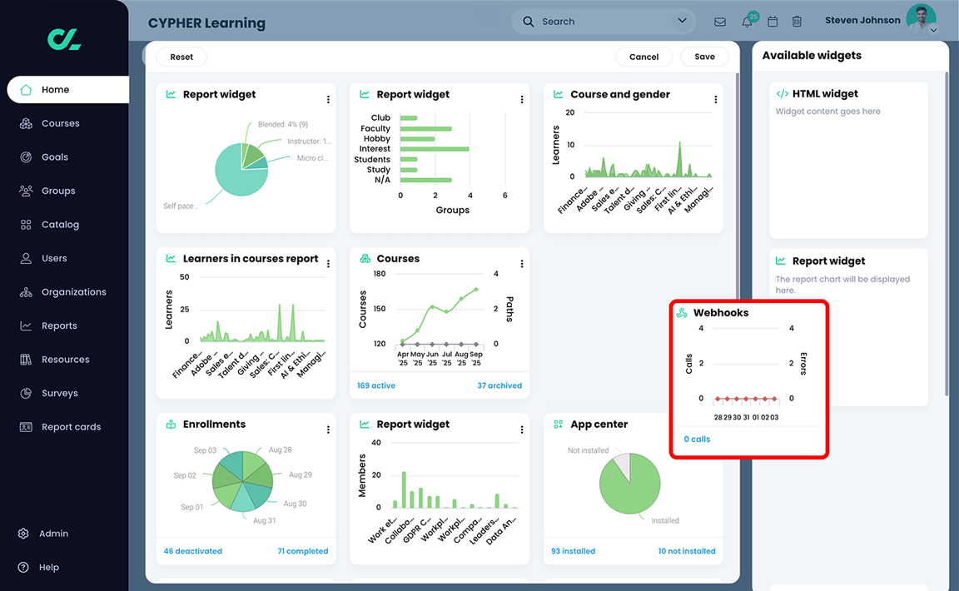Viewport: 959px width, 591px height.
Task: Click the Home icon in sidebar
Action: pos(26,89)
